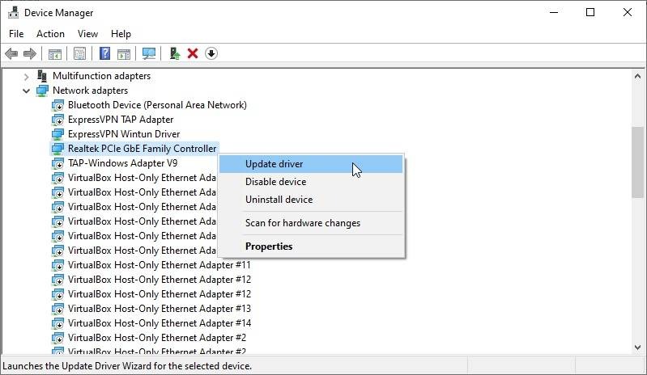Click the ExpressVPN Wintun Driver device icon
Viewport: 647px width, 375px height.
tap(57, 134)
